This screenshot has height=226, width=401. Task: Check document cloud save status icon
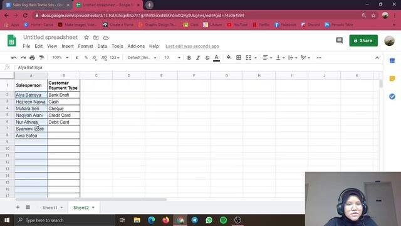(106, 38)
